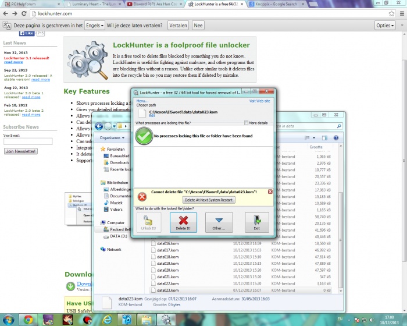Open the Chrome main menu icon
Viewport: 407px width, 326px height.
[402, 13]
